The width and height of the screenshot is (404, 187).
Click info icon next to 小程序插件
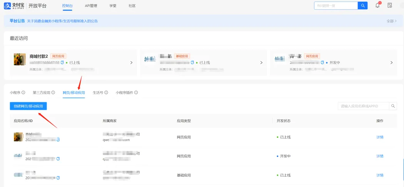136,93
